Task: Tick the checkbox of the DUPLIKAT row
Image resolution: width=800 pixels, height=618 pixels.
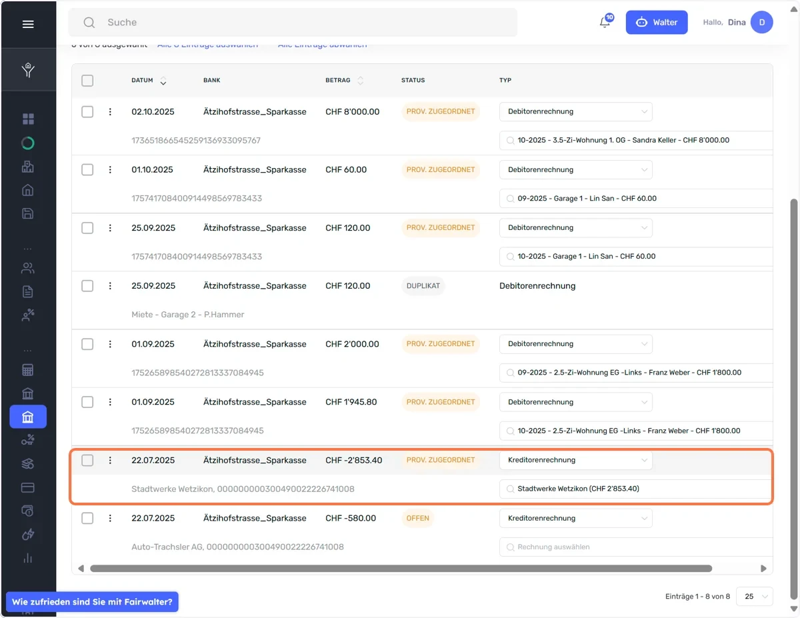Action: click(87, 286)
